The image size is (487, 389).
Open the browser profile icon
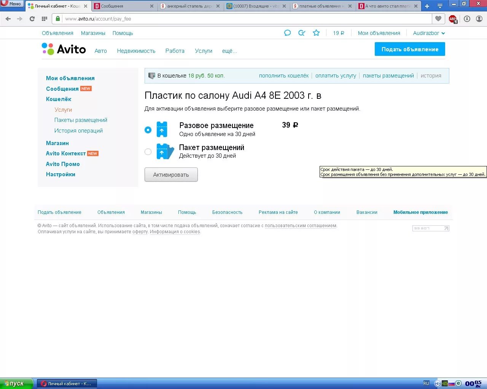point(479,19)
